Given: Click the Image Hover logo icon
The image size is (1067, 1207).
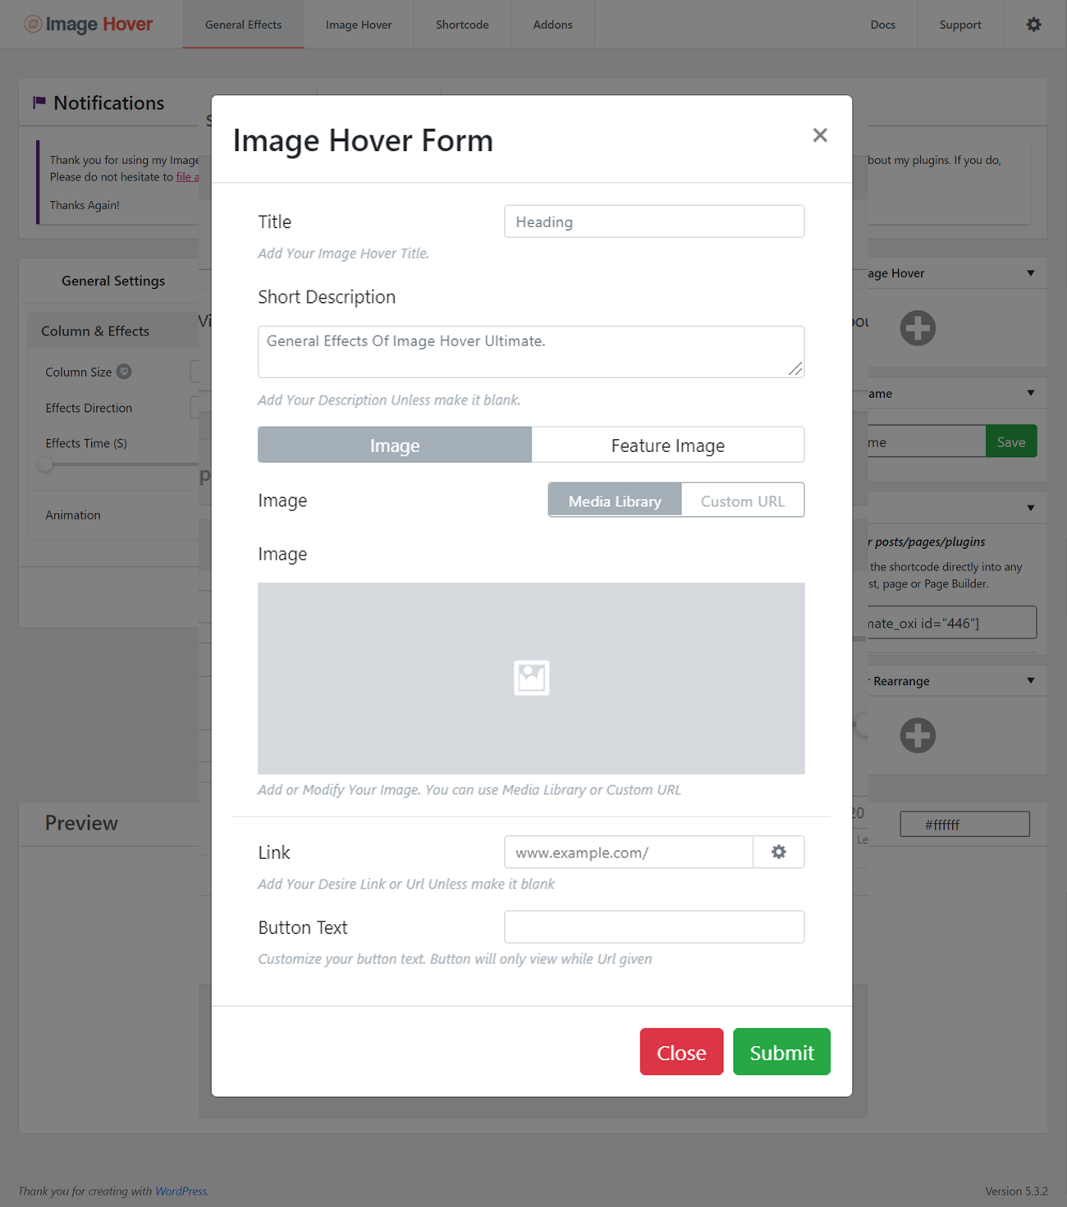Looking at the screenshot, I should point(33,24).
